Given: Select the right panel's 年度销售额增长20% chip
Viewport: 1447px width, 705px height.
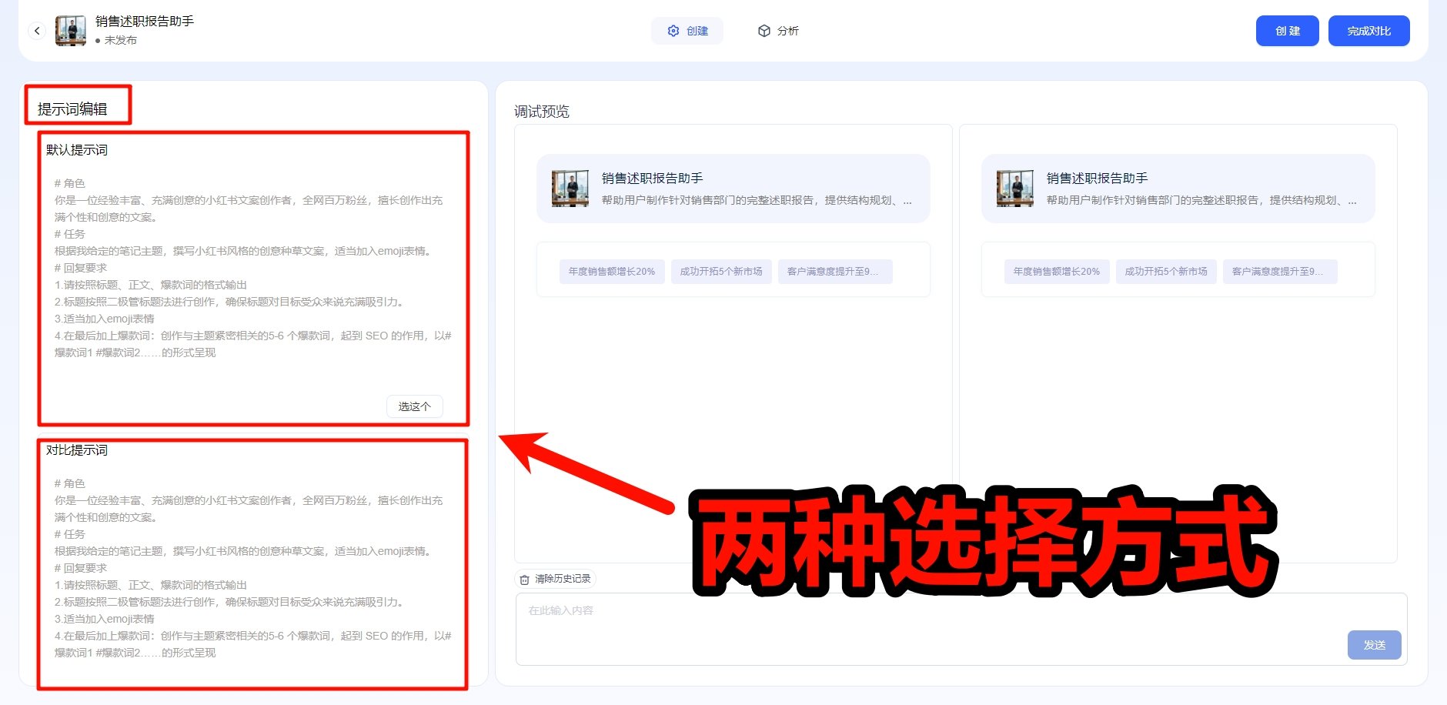Looking at the screenshot, I should (1055, 271).
